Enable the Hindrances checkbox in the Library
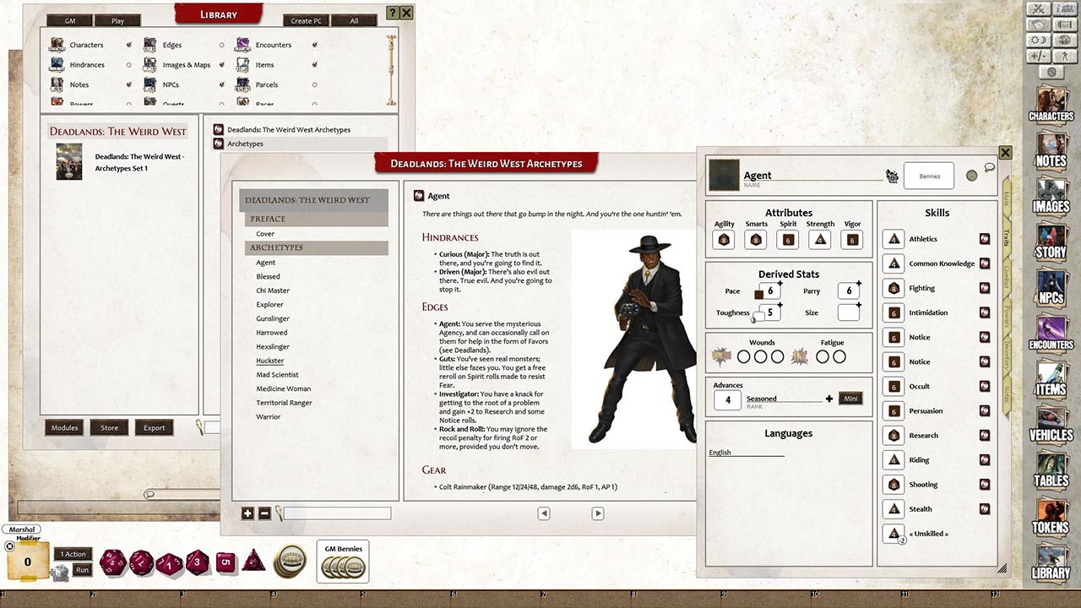This screenshot has height=608, width=1081. coord(127,64)
